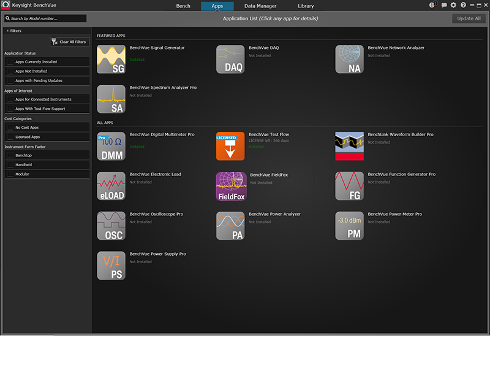Tick the Apps with Pending Updates checkbox

[x=10, y=80]
